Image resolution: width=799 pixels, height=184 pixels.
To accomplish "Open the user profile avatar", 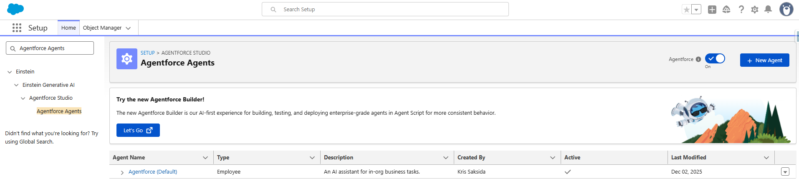I will pyautogui.click(x=786, y=9).
